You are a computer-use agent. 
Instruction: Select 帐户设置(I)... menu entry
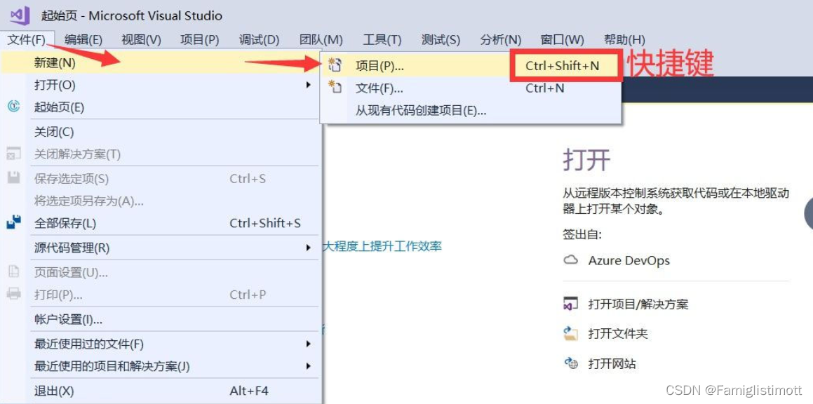click(x=161, y=319)
